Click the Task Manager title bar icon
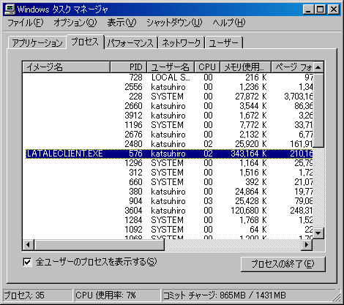The width and height of the screenshot is (344, 305). point(10,10)
